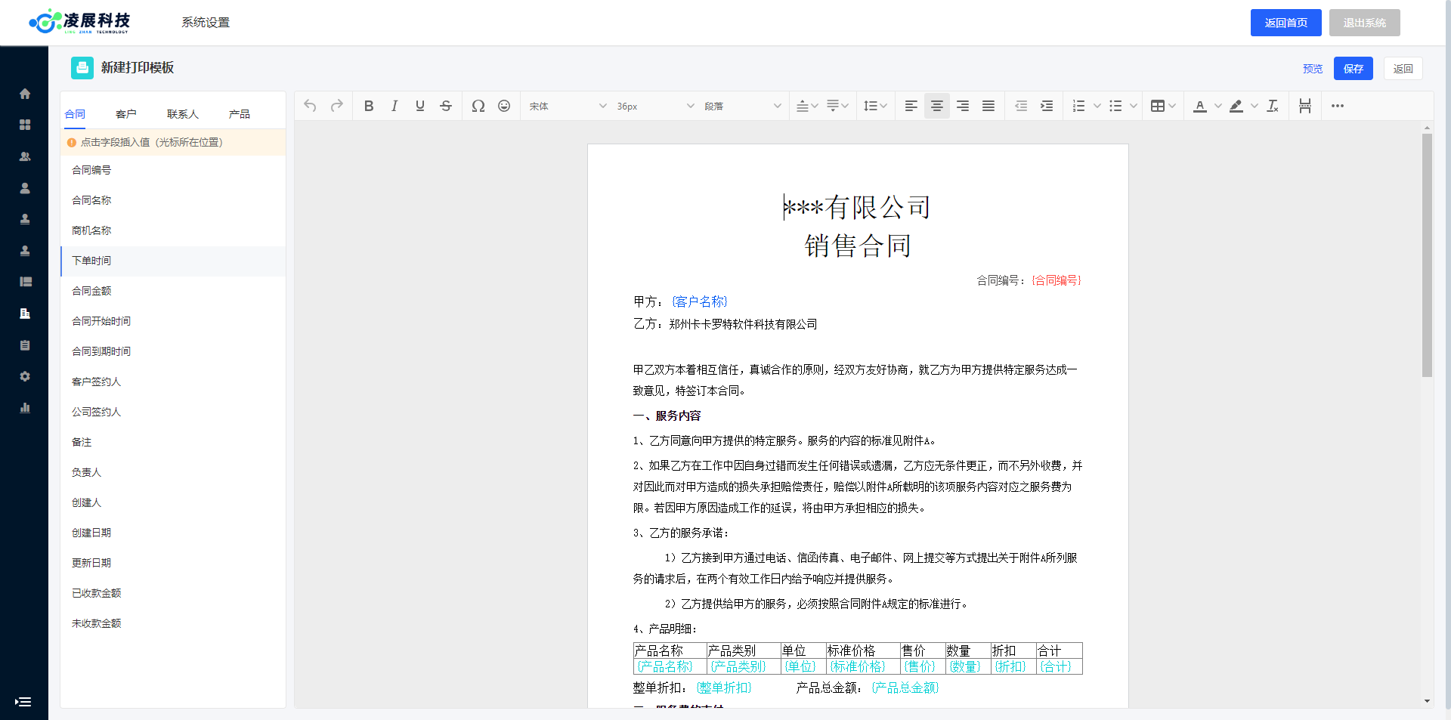Screen dimensions: 1451x720
Task: Open the spacing-before-paragraph dropdown
Action: click(x=807, y=106)
